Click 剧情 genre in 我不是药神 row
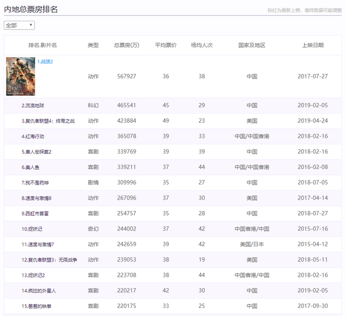The image size is (346, 316). (93, 182)
